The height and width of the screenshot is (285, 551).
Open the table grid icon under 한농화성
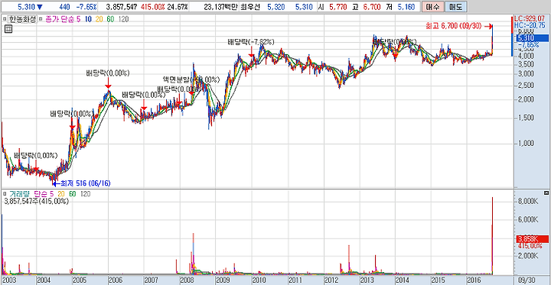[8, 29]
